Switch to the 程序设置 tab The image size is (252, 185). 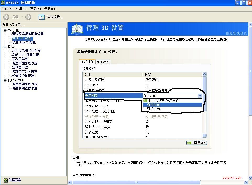(103, 62)
